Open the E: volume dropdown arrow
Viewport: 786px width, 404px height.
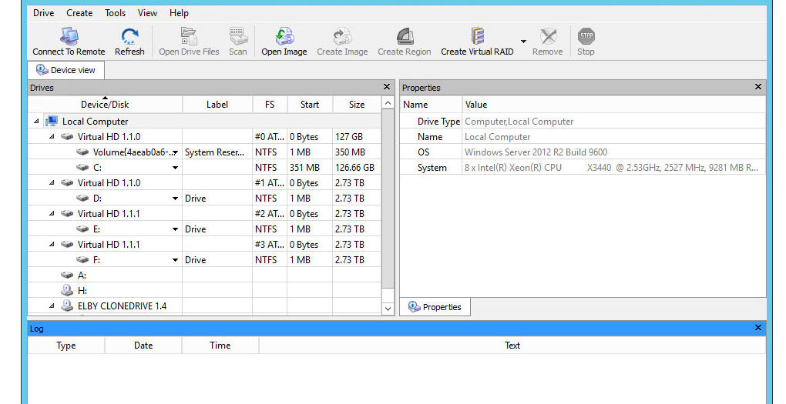(x=175, y=229)
